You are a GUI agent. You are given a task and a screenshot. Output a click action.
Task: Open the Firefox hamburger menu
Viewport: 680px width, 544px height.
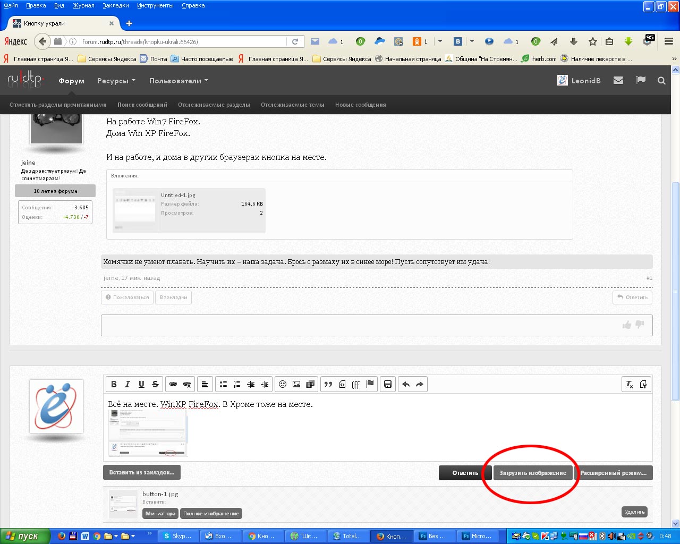coord(669,41)
